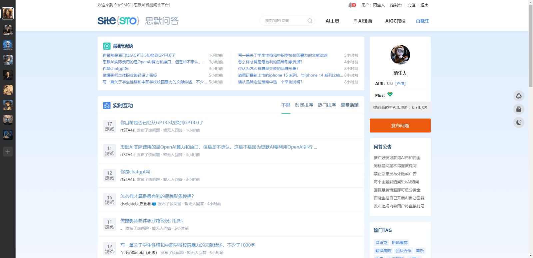Select the 不限 filter tab
The height and width of the screenshot is (258, 533).
(x=286, y=105)
